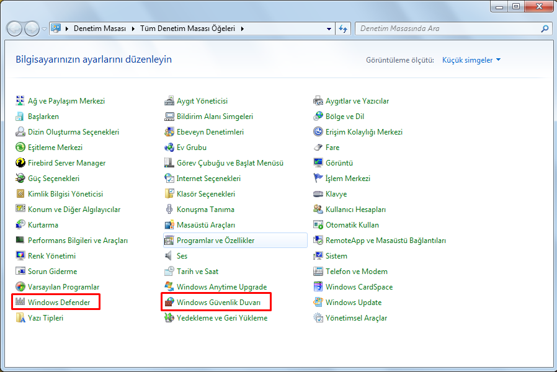
Task: Open the recent pages dropdown arrow
Action: click(x=44, y=29)
